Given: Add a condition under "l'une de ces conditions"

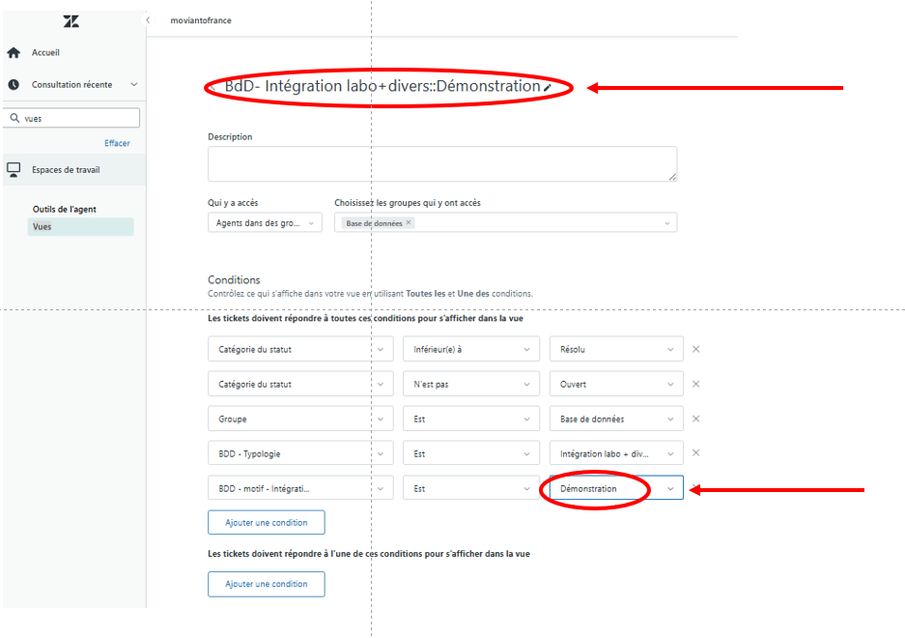Looking at the screenshot, I should tap(266, 584).
